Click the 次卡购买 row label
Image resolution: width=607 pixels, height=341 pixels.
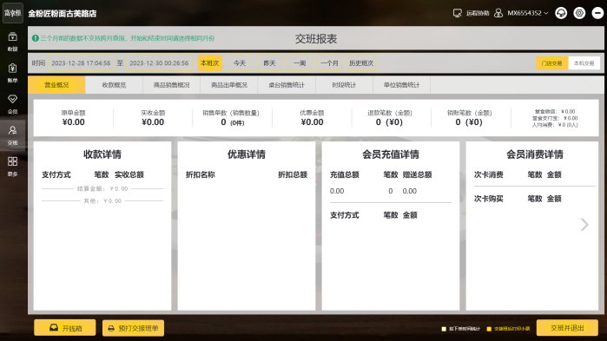pos(489,199)
